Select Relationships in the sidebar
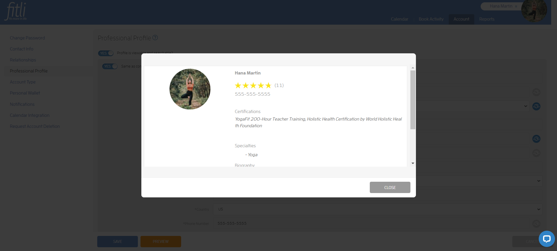Screen dimensions: 557x251 click(x=23, y=60)
